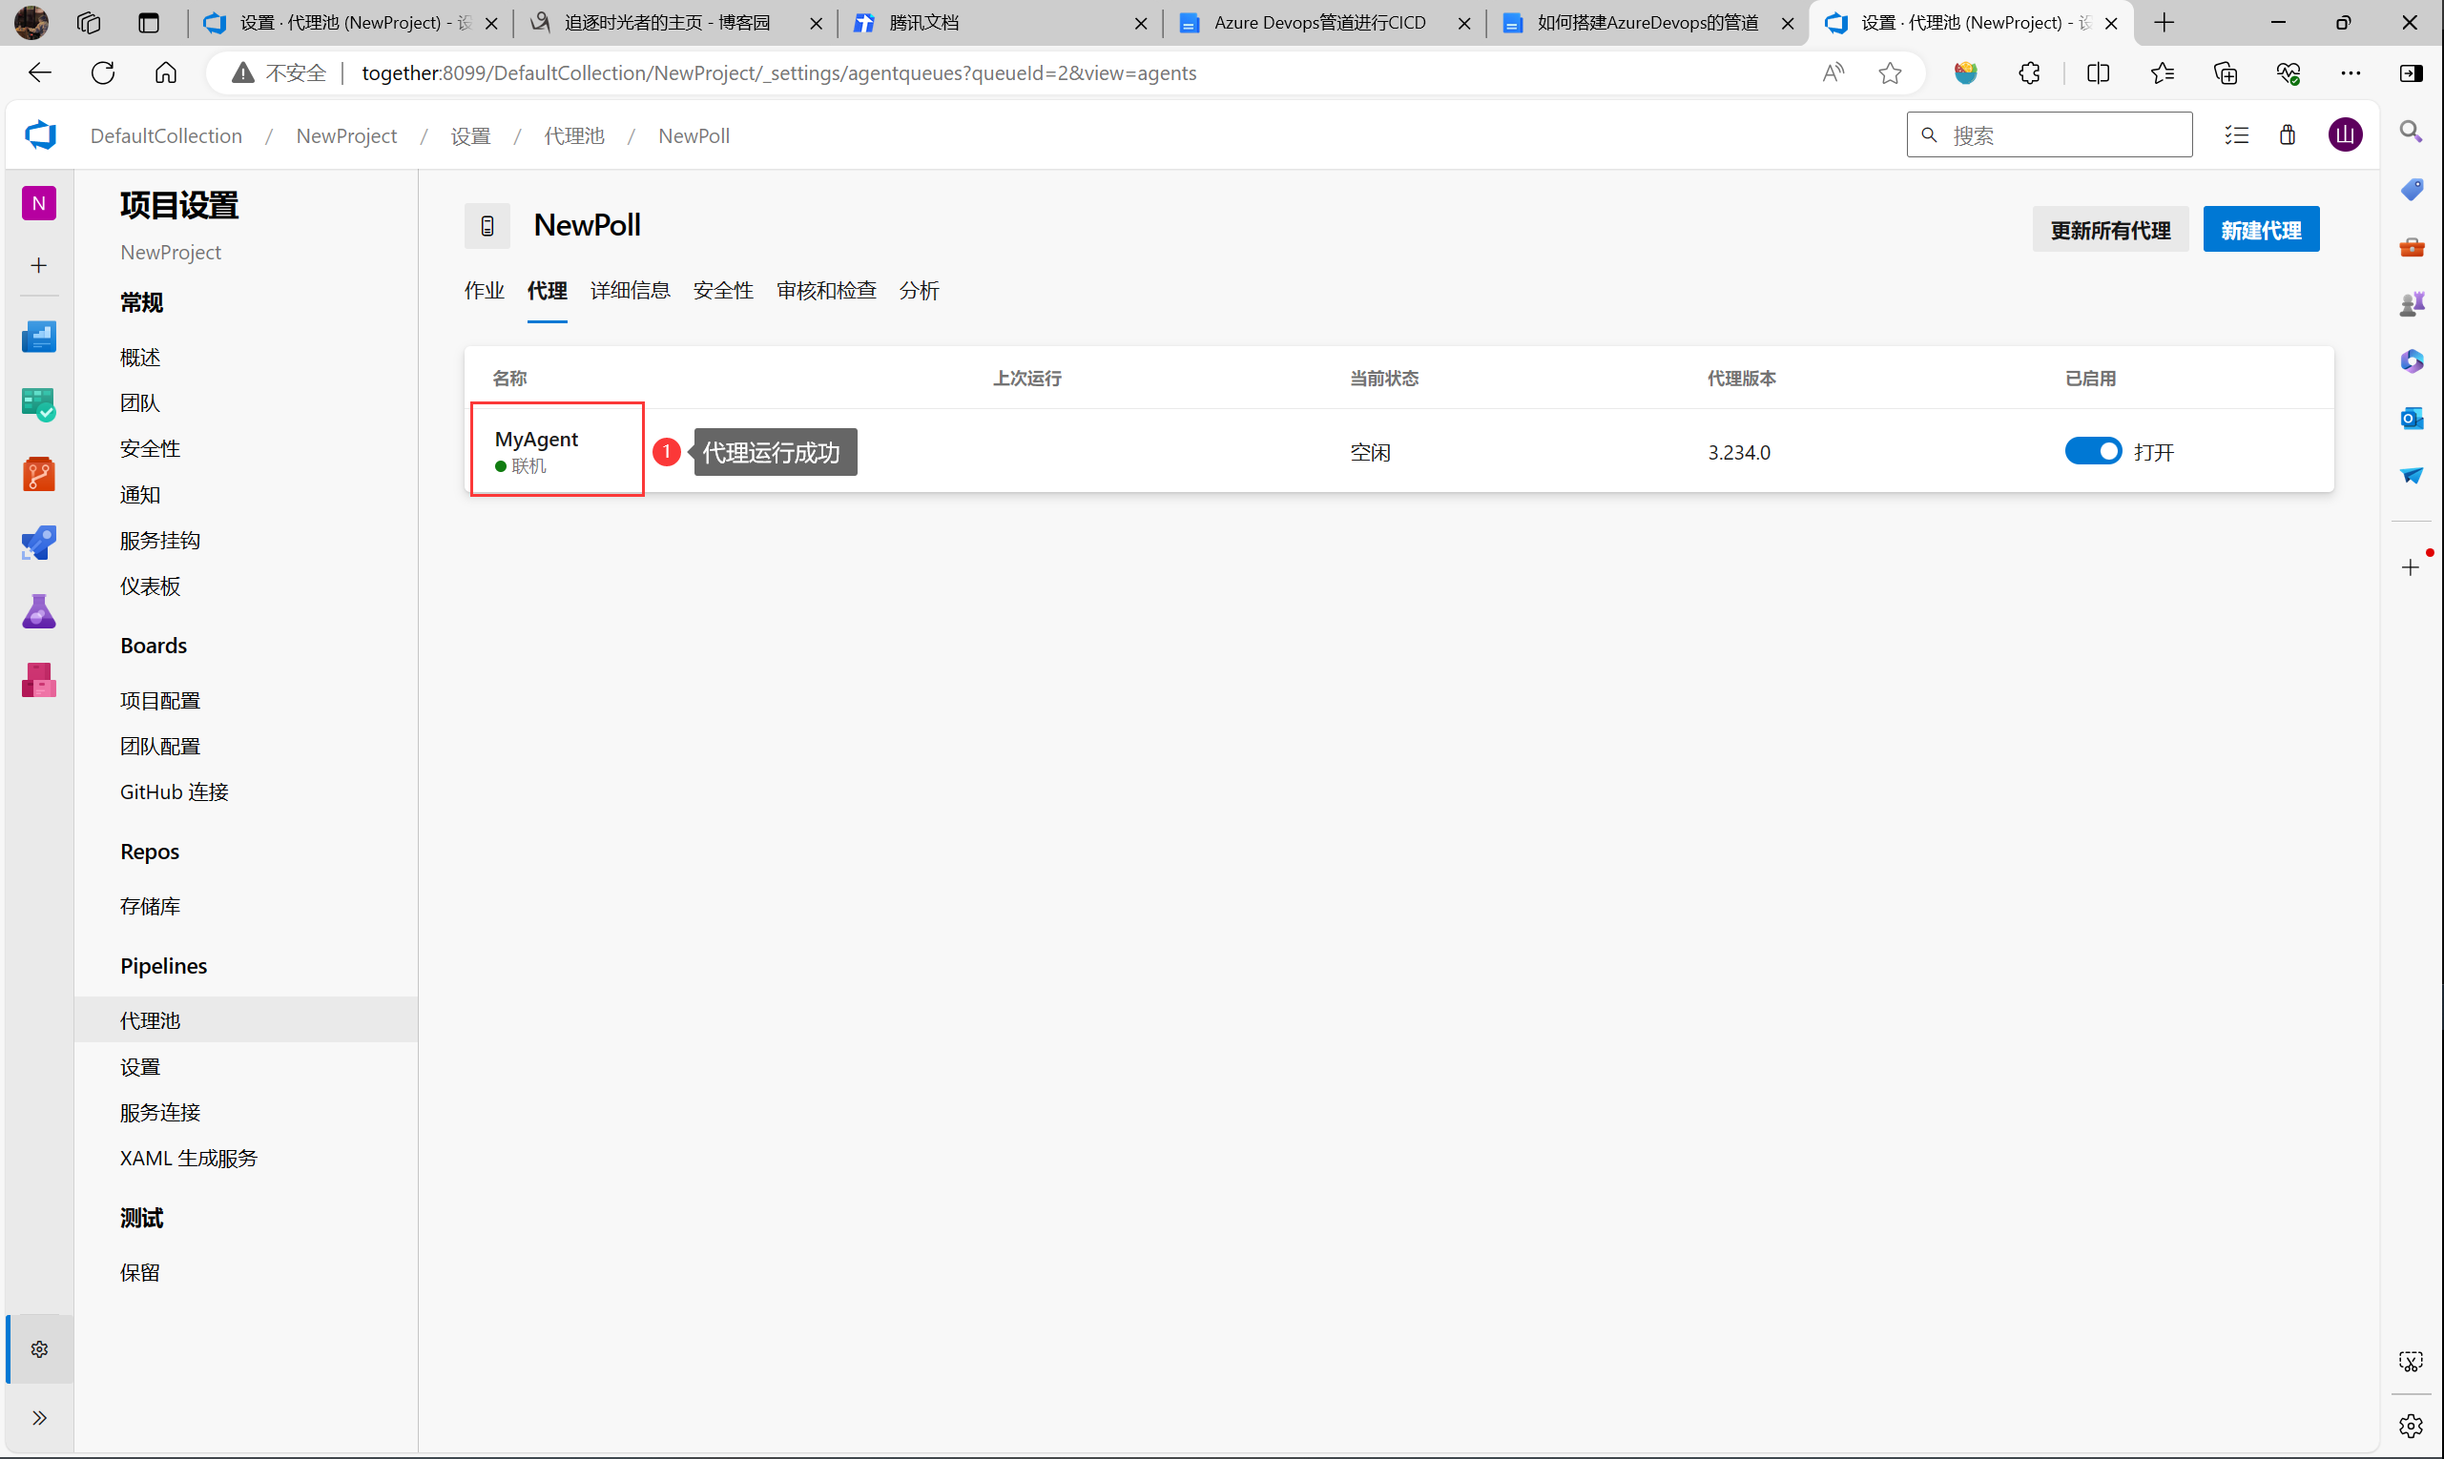Open Boards icon in left sidebar

pos(38,405)
